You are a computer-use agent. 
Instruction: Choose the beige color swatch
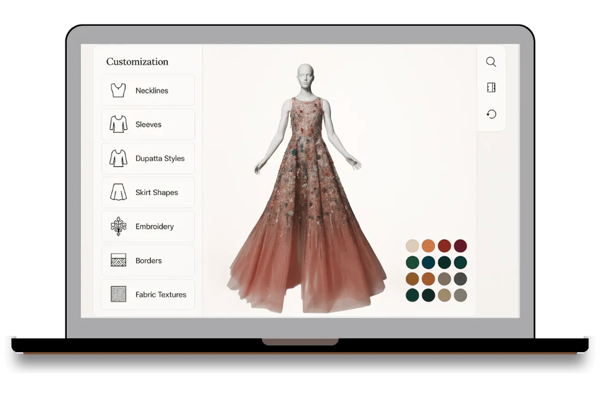[445, 295]
